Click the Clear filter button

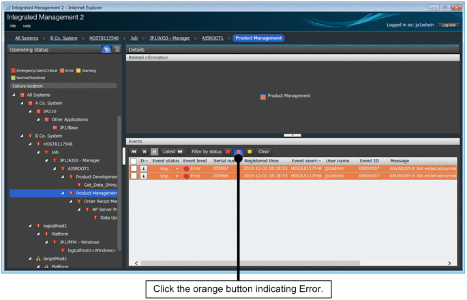click(x=264, y=151)
